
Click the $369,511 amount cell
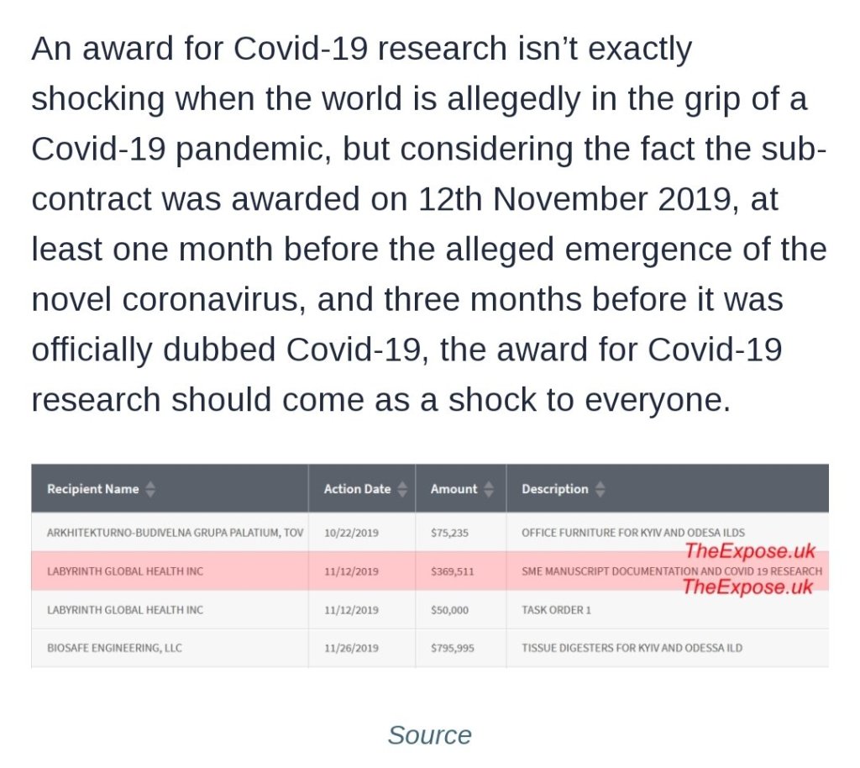click(452, 571)
